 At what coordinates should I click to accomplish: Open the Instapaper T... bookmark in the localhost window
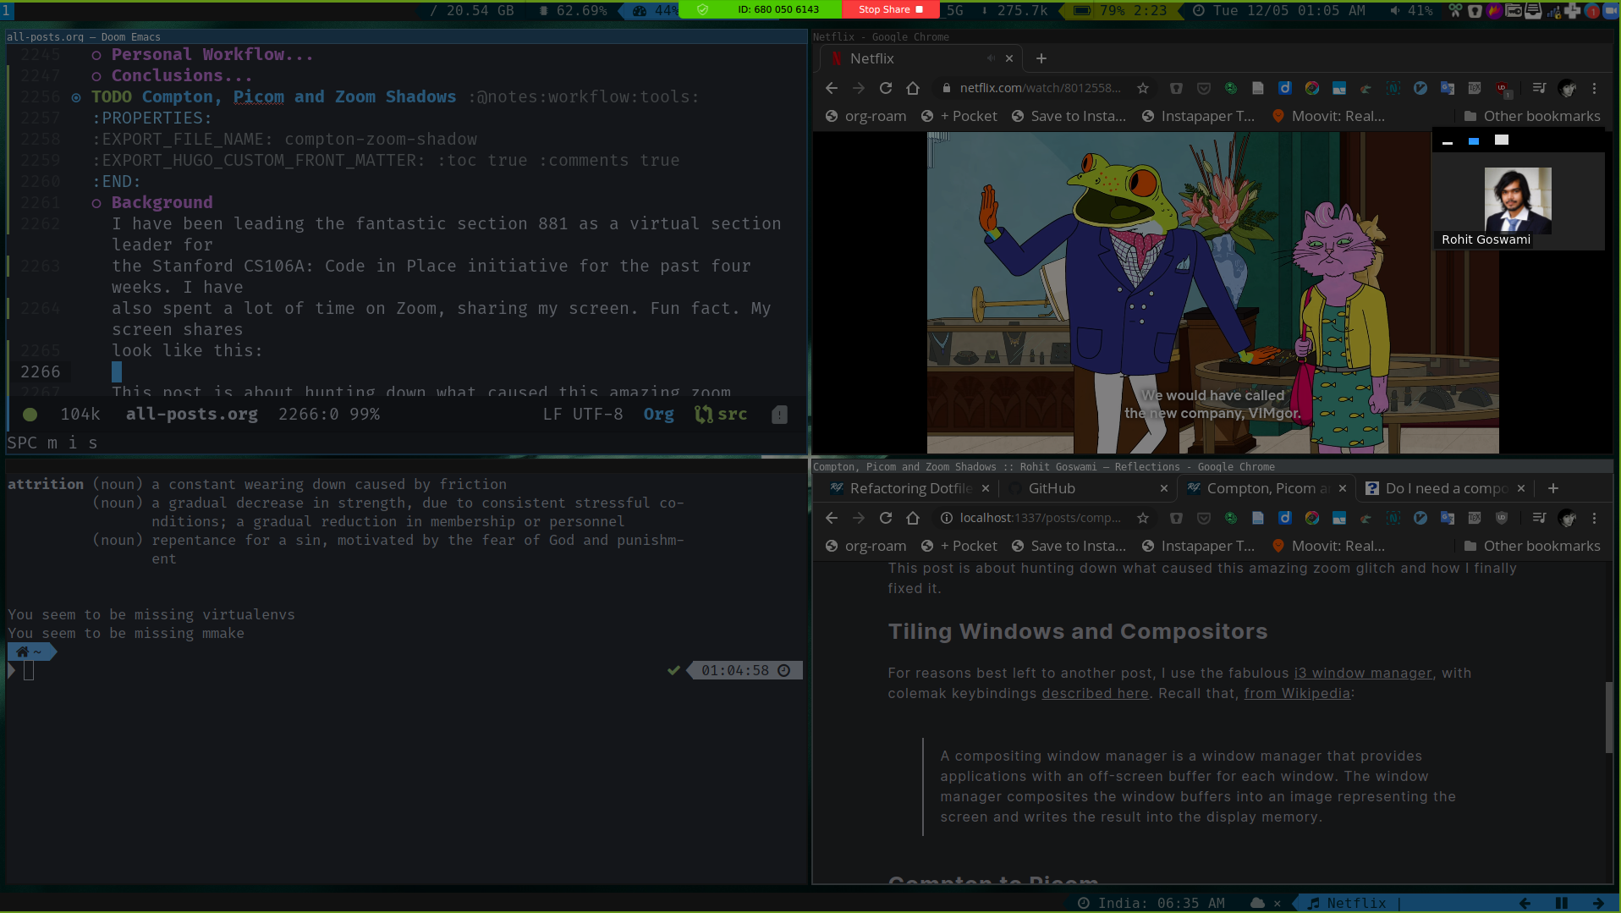(1198, 546)
